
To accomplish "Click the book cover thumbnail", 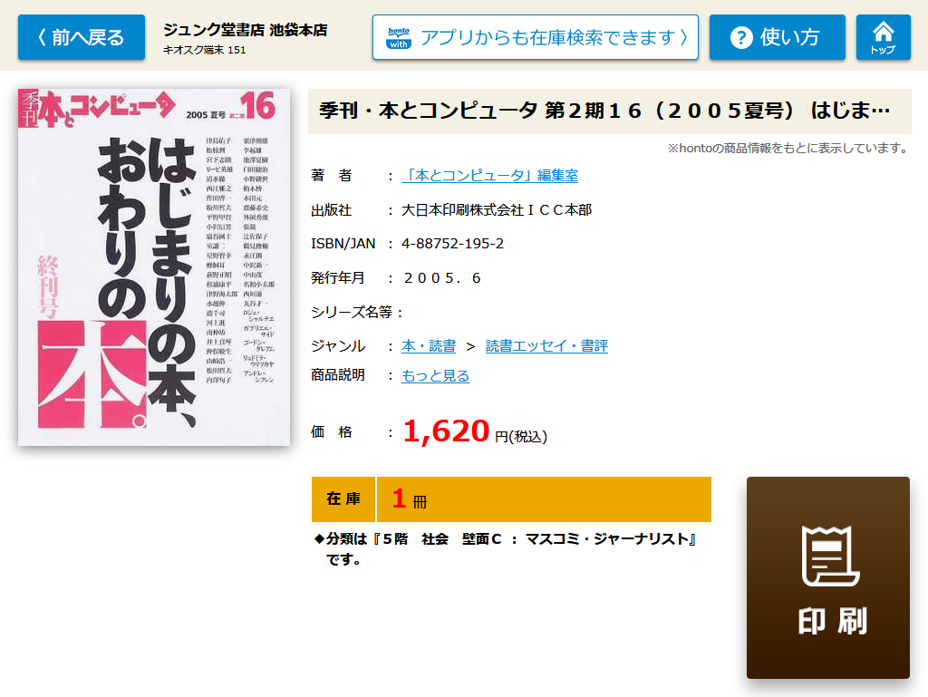I will pyautogui.click(x=154, y=266).
